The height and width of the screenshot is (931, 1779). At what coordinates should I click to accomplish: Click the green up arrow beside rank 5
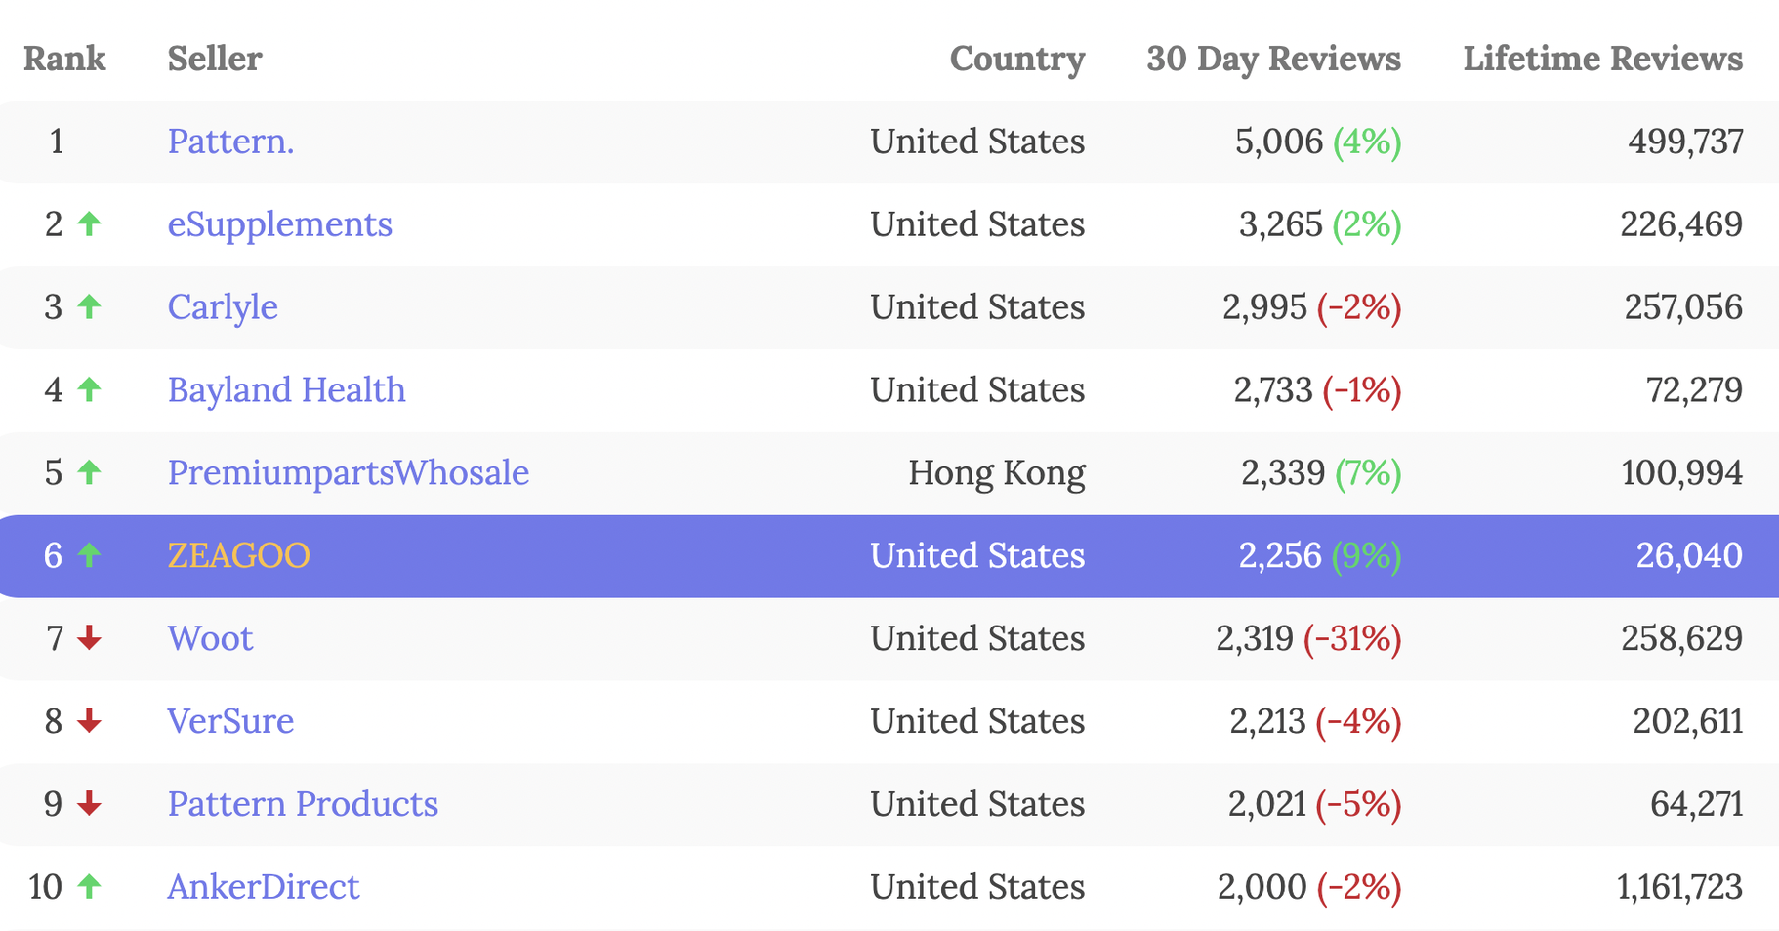tap(90, 472)
